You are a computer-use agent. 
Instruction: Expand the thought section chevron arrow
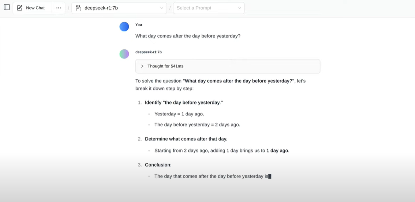point(142,66)
